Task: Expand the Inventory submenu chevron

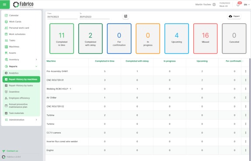Action: (36, 60)
